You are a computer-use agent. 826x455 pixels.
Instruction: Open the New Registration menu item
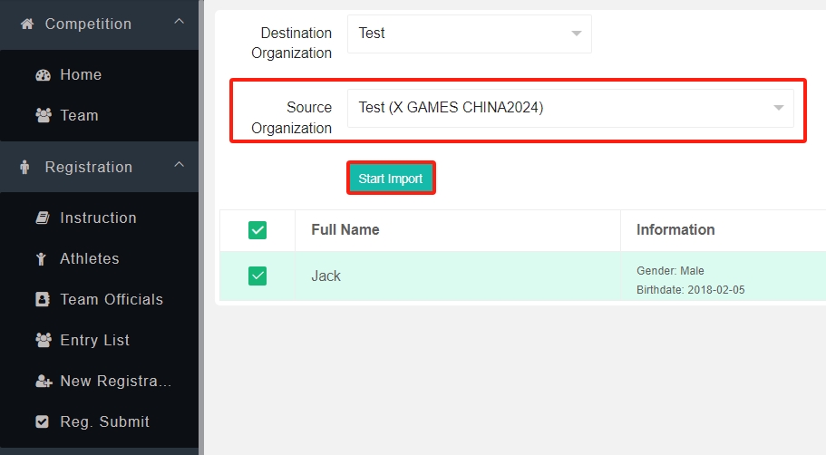[115, 382]
